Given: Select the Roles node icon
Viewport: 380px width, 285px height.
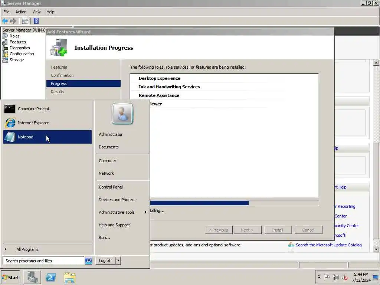Looking at the screenshot, I should coord(5,36).
